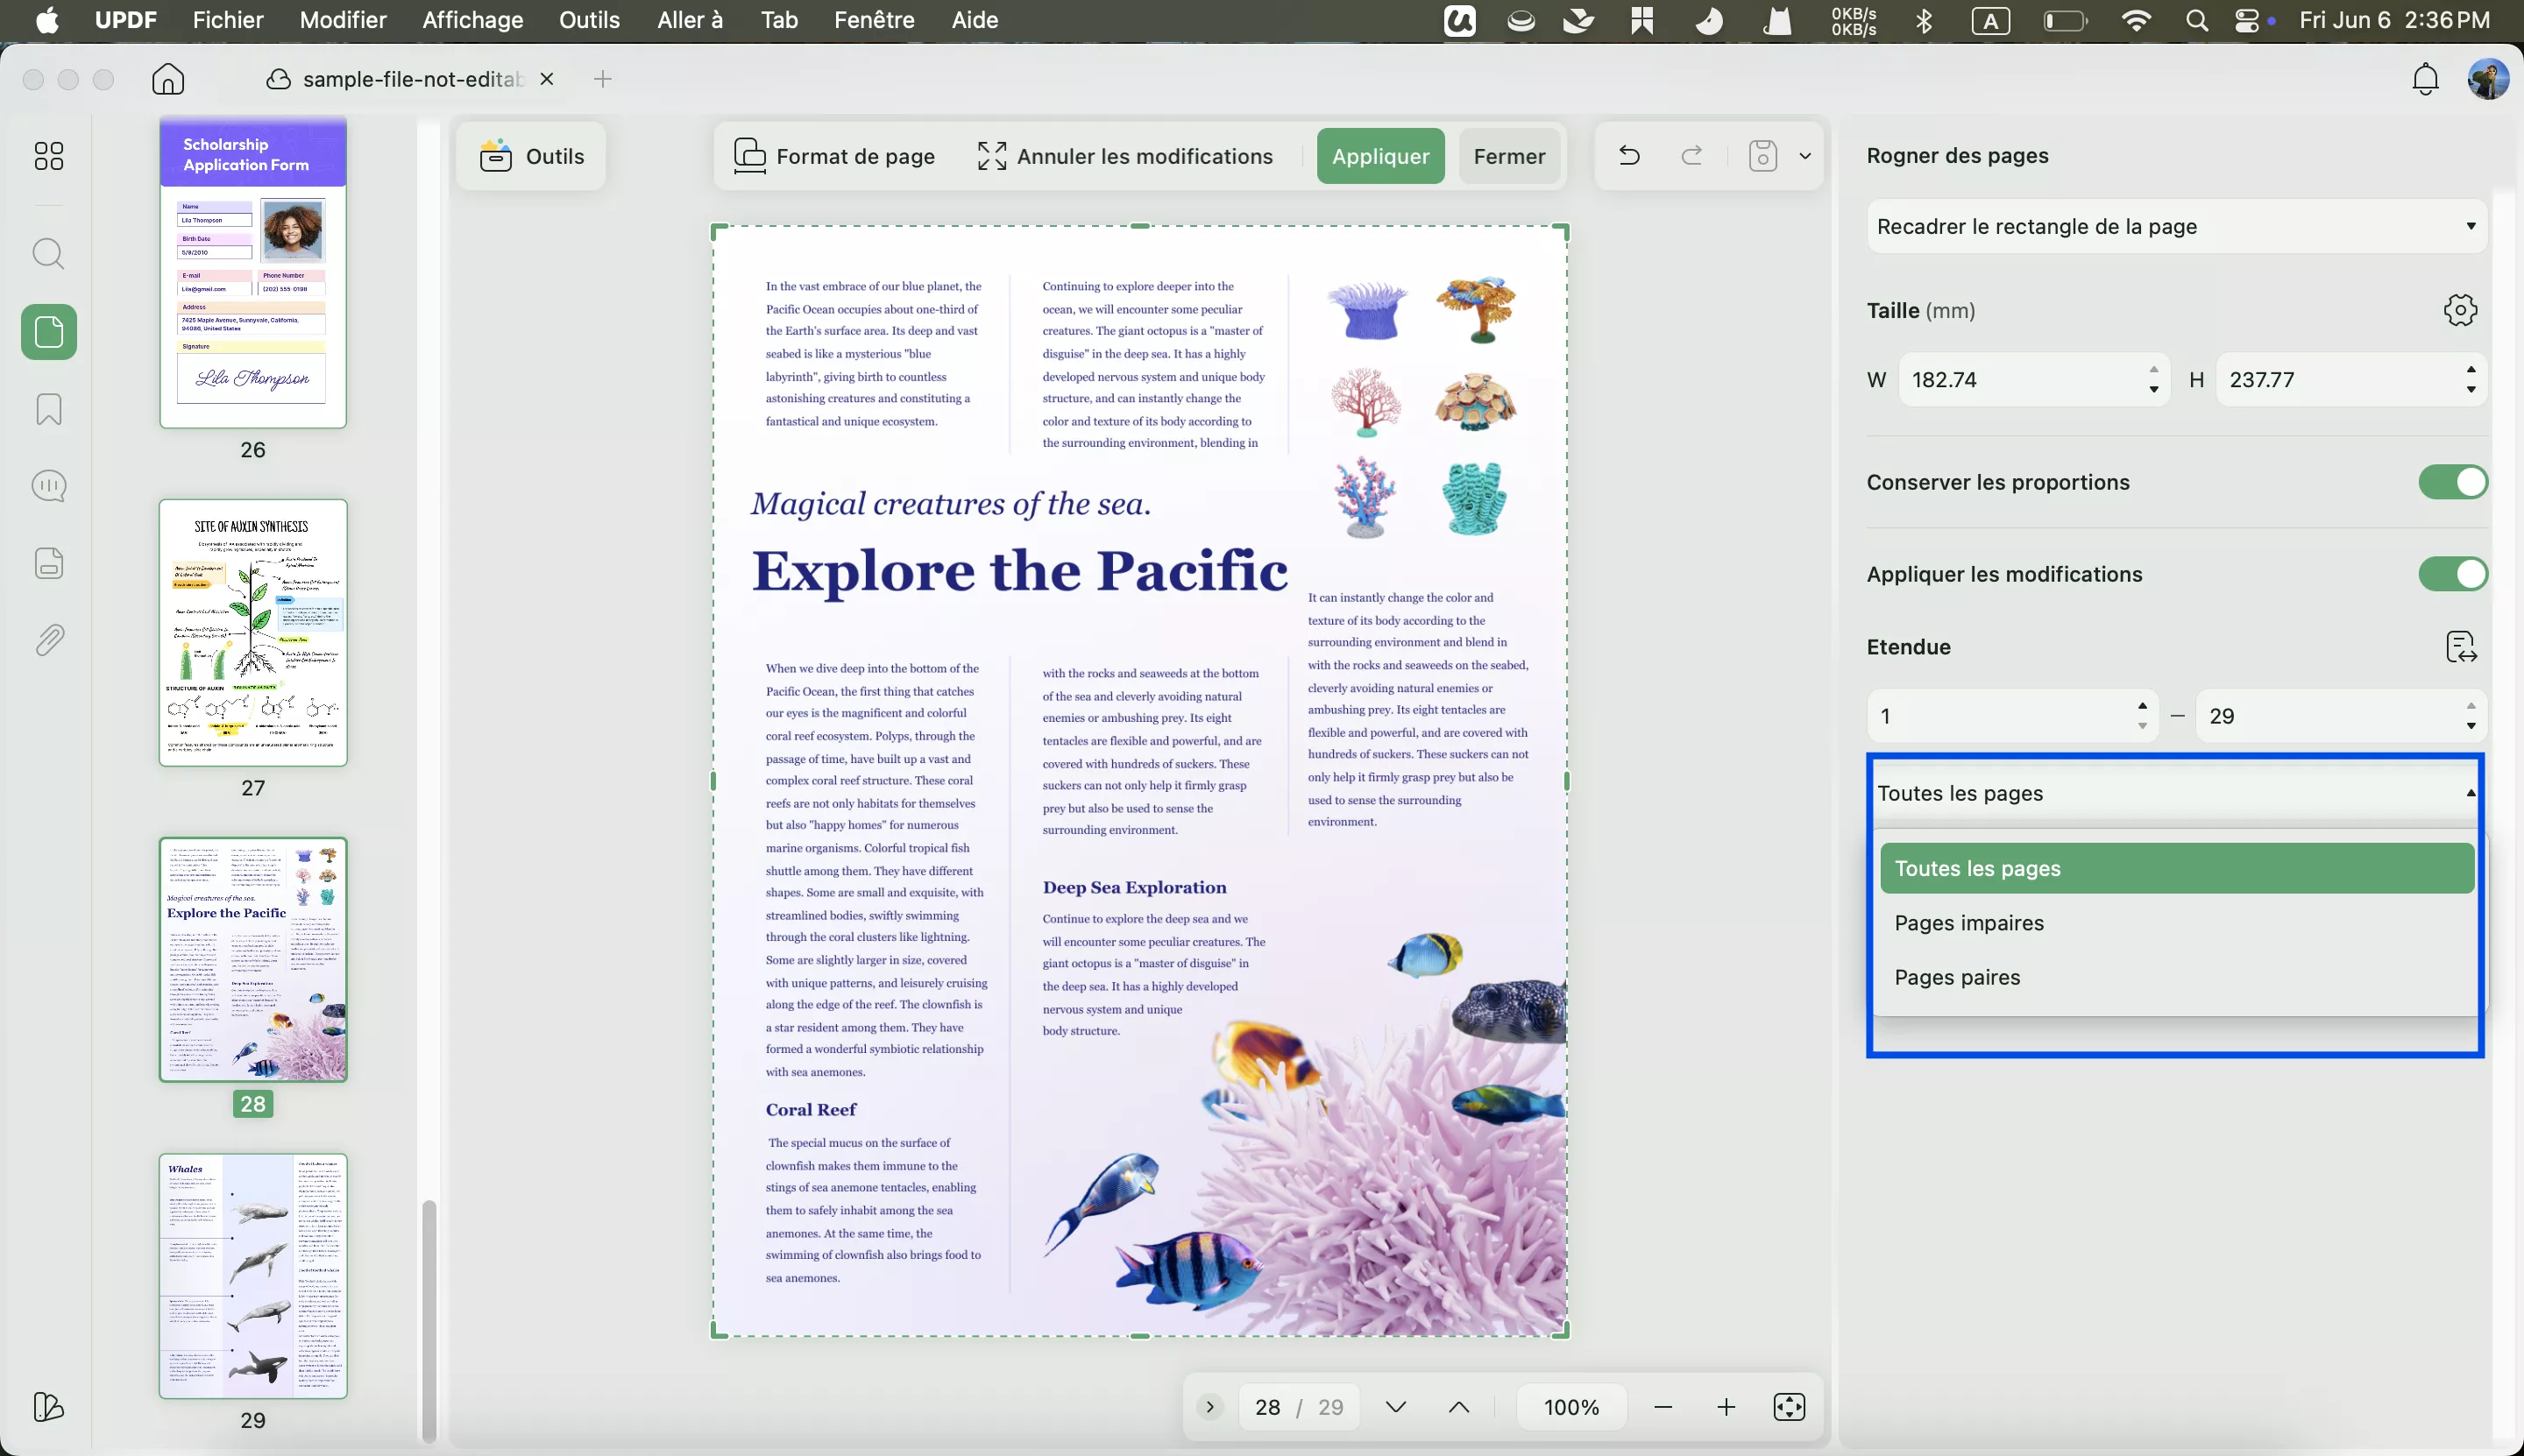Click the undo arrow icon

pyautogui.click(x=1628, y=156)
